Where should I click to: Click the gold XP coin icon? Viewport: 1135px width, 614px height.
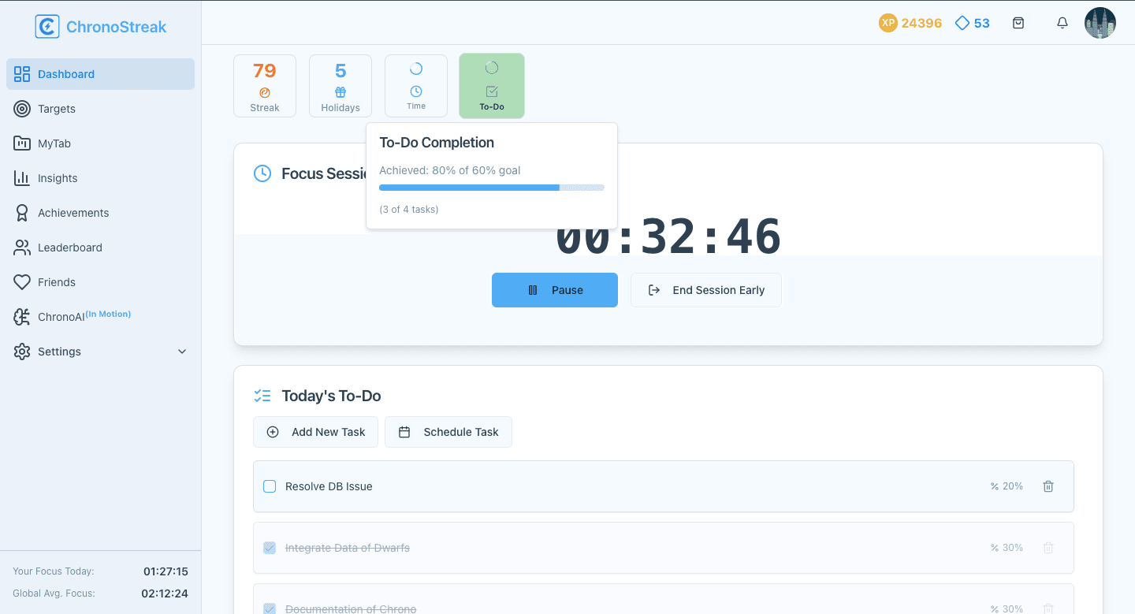[888, 23]
